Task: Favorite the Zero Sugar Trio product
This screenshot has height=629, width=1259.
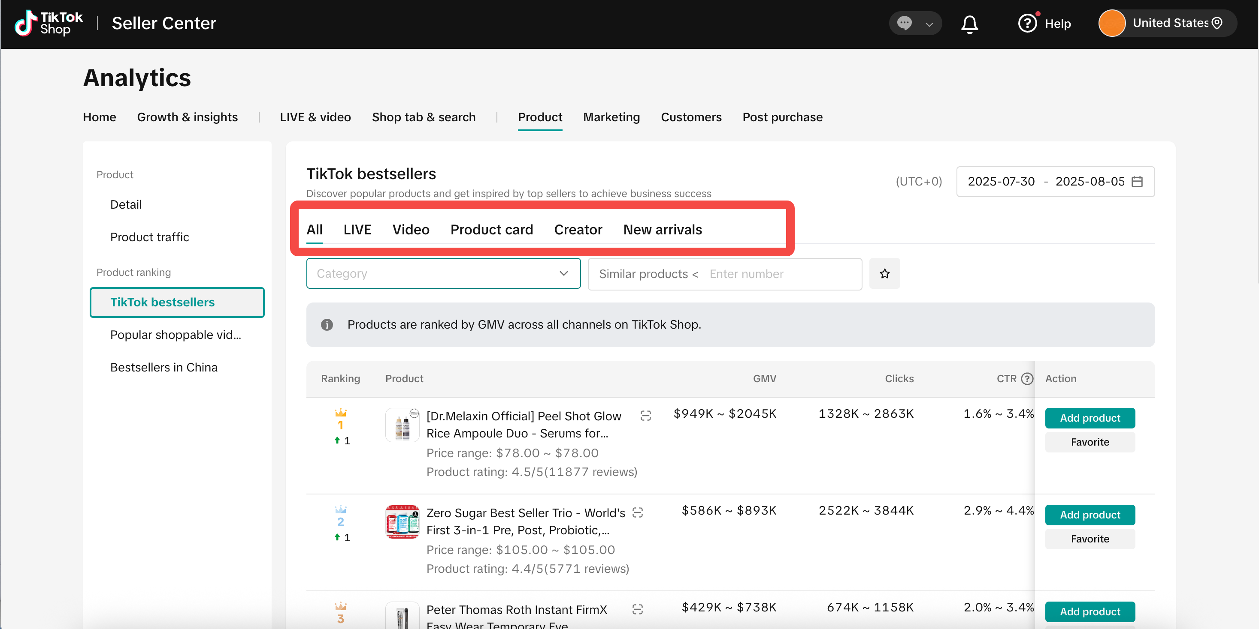Action: [1090, 539]
